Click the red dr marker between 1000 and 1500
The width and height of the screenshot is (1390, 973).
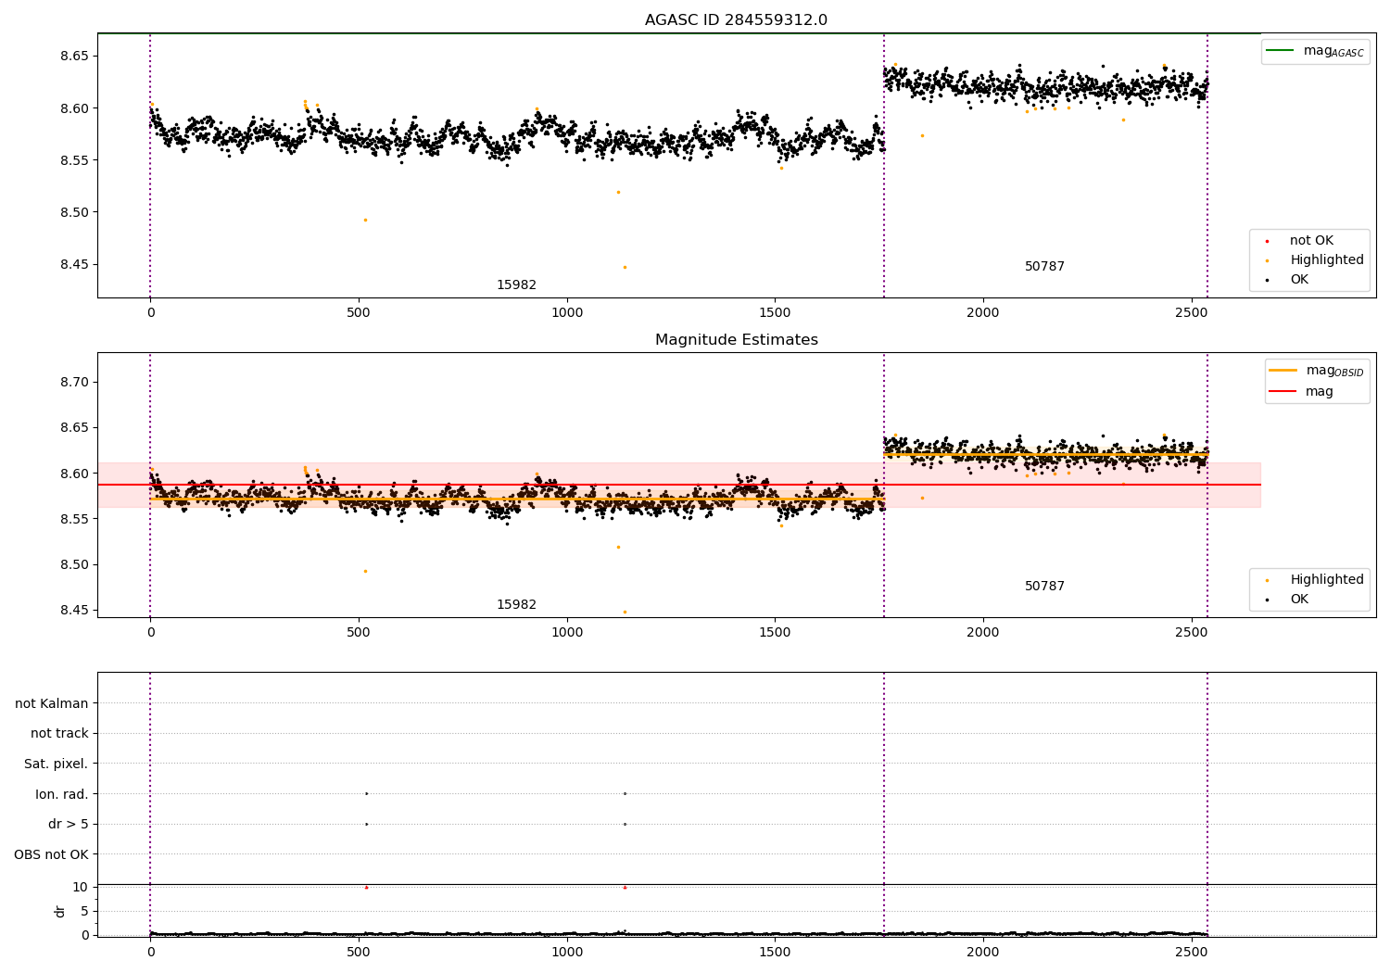point(625,888)
